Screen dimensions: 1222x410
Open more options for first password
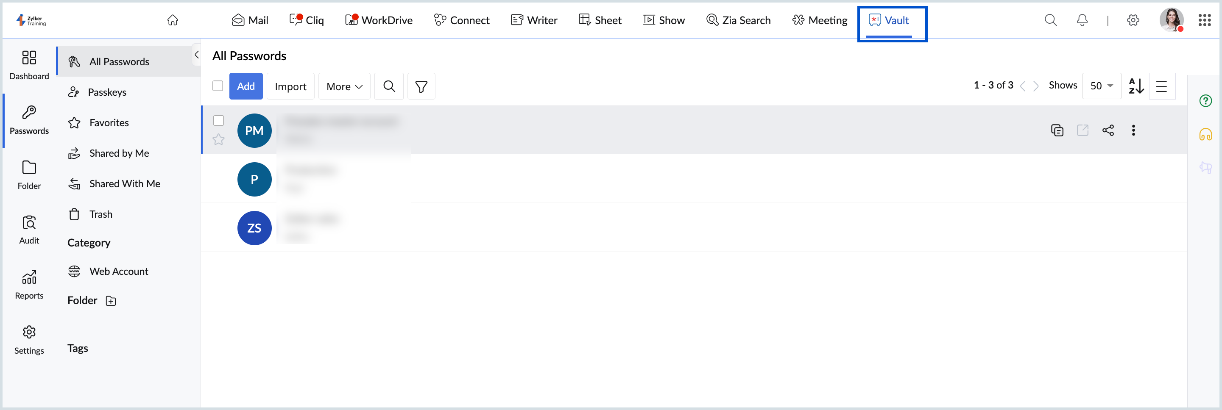tap(1134, 130)
